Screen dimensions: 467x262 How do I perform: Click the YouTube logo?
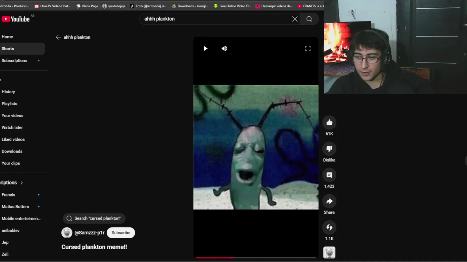[x=16, y=19]
